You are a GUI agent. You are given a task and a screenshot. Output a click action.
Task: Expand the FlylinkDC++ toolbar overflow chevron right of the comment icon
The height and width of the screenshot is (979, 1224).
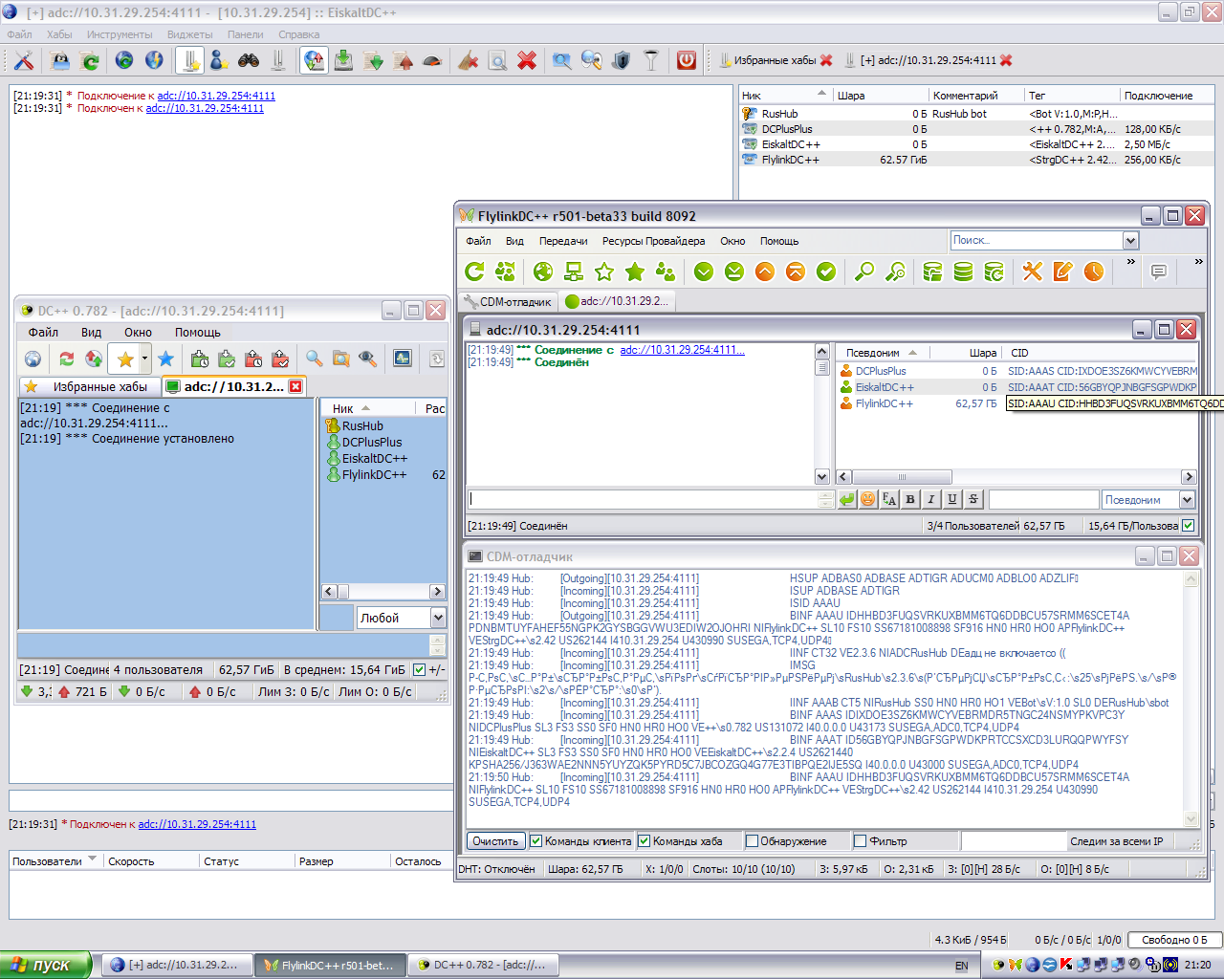1198,261
